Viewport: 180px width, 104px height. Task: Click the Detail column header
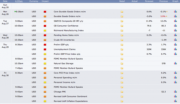[x=122, y=1]
